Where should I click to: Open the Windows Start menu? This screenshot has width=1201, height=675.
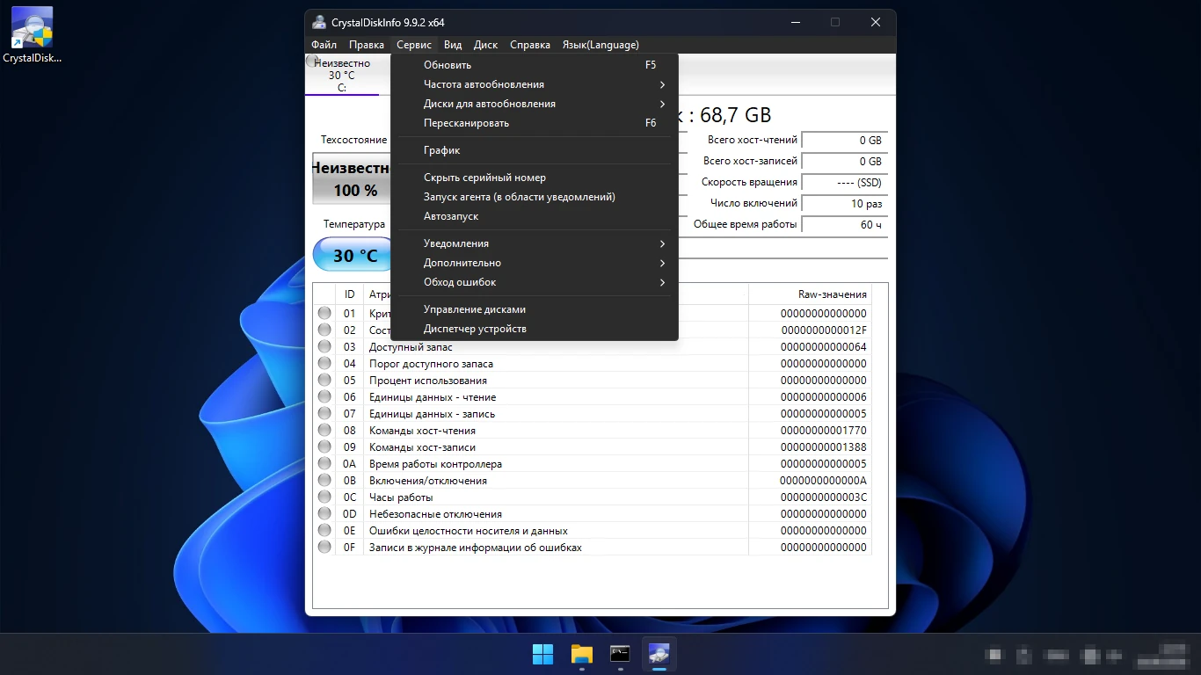point(543,654)
